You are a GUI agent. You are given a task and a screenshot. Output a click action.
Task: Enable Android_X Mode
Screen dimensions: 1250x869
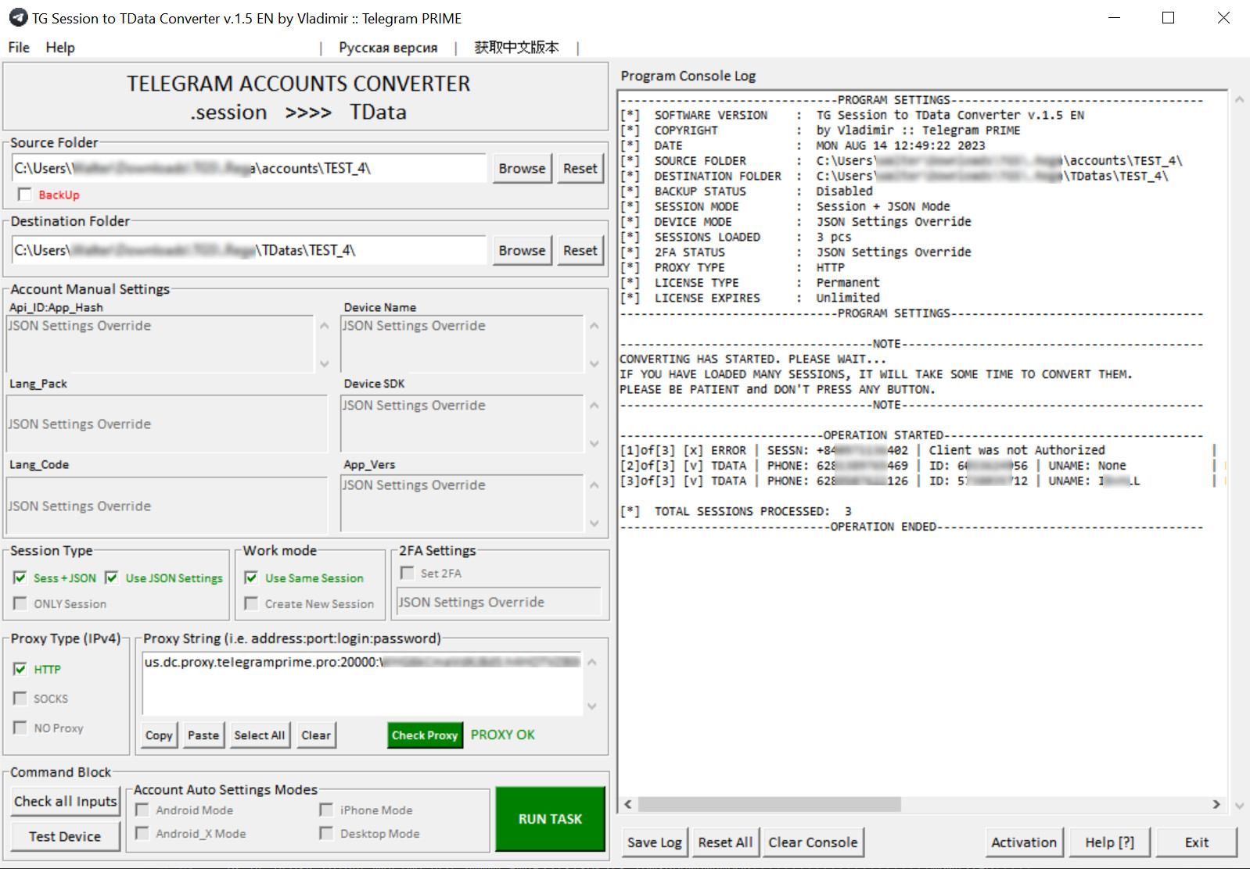[x=142, y=833]
